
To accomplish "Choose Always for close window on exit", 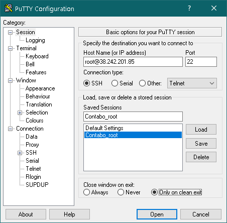I will (x=86, y=192).
